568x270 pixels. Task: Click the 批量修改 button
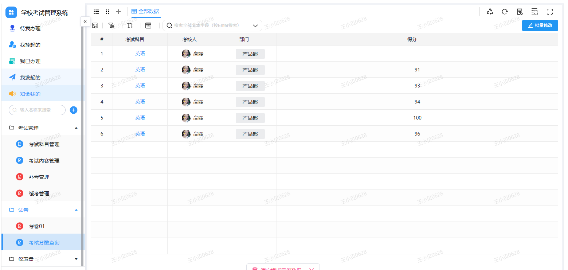pyautogui.click(x=540, y=26)
